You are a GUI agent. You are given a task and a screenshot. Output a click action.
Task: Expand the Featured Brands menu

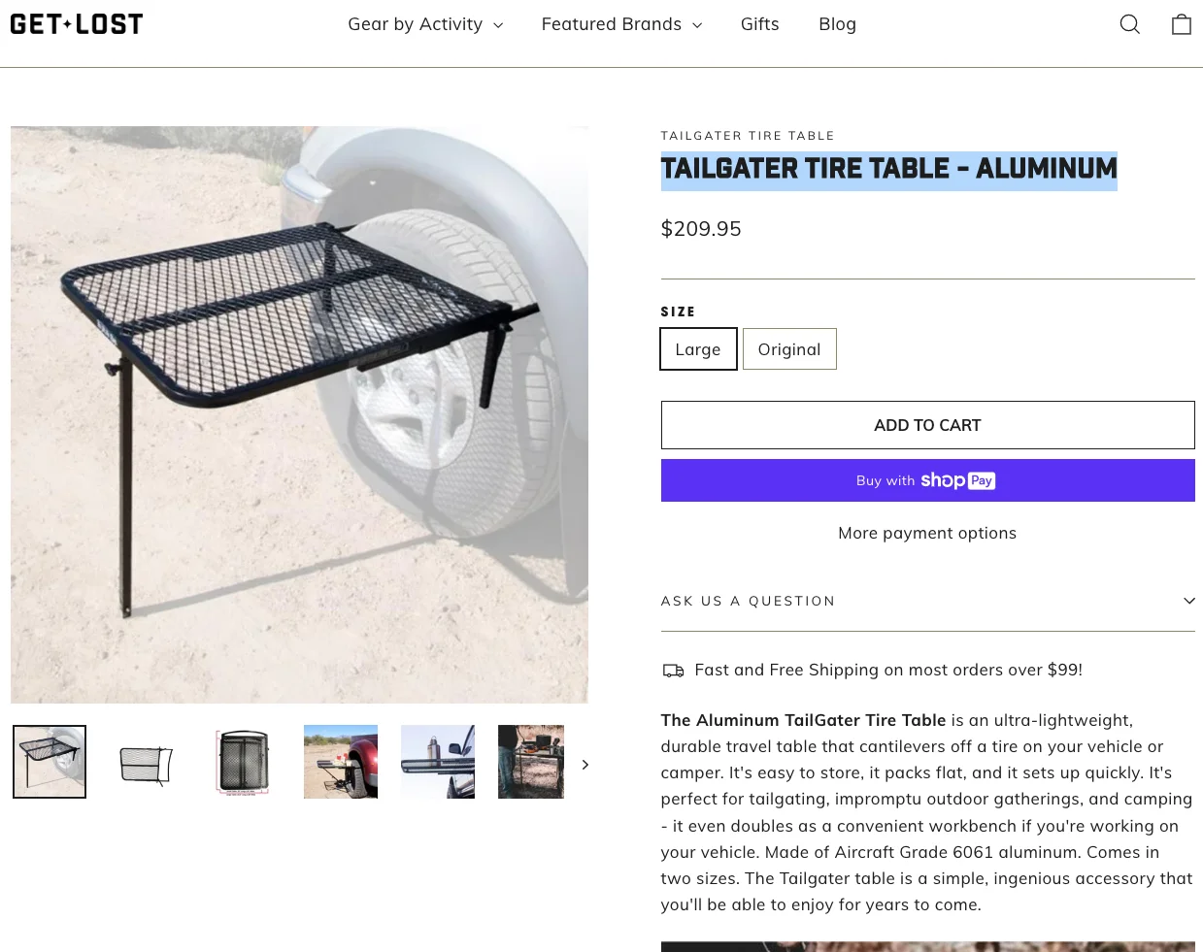(x=621, y=24)
